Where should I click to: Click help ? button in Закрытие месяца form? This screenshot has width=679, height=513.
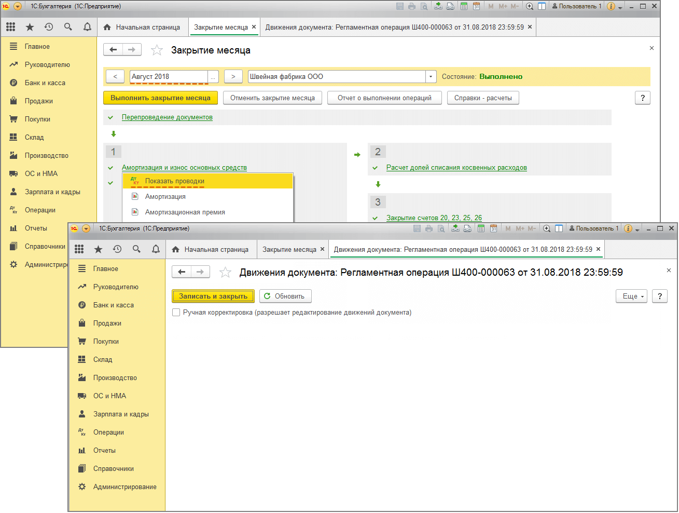[x=643, y=98]
